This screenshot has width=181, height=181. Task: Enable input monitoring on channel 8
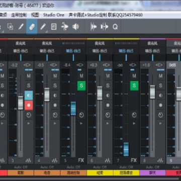pyautogui.click(x=160, y=96)
